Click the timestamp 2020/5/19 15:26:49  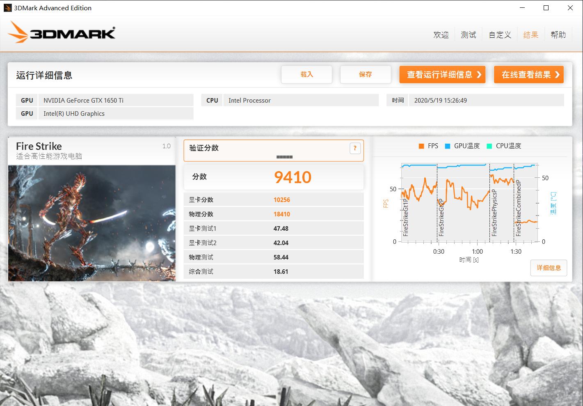(x=441, y=100)
